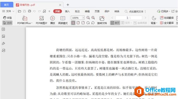Screen dimensions: 178x99
Task: Open the 编辑 ribbon tab
Action: (x=87, y=11)
